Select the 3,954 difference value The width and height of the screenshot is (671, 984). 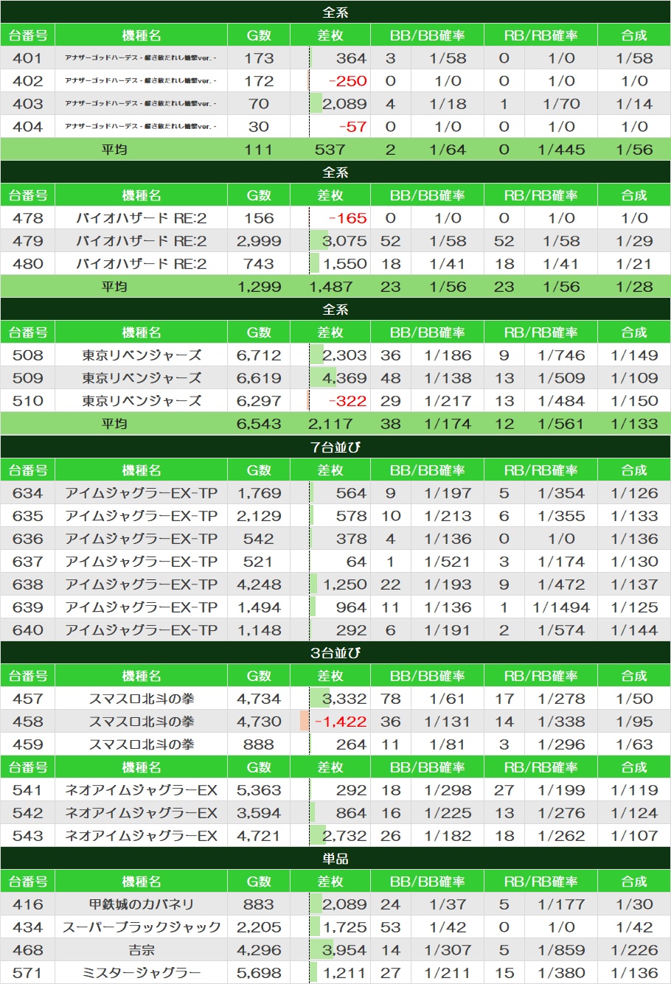click(x=344, y=950)
